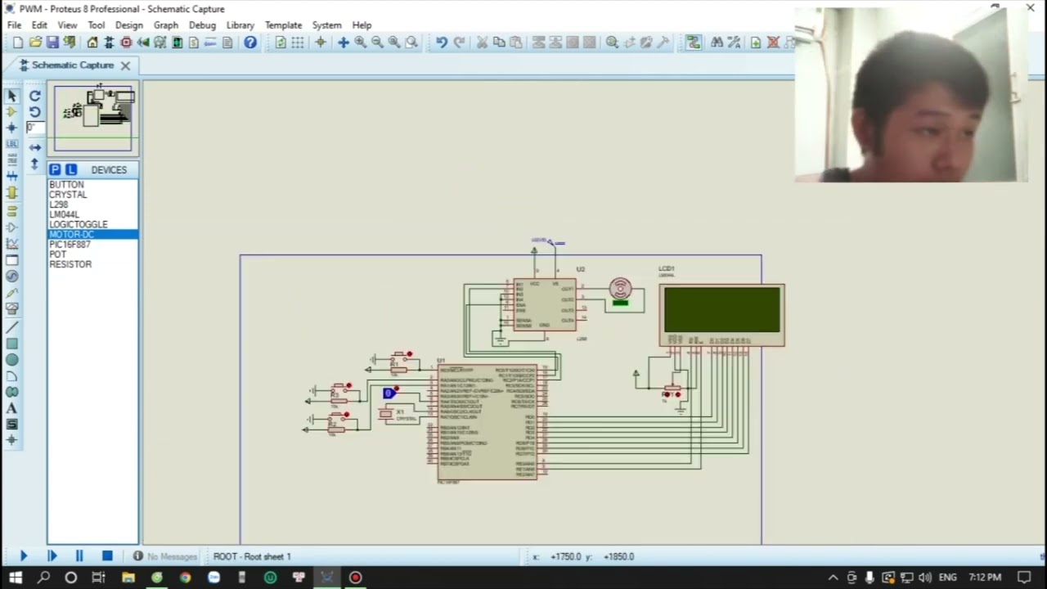This screenshot has height=589, width=1047.
Task: Zoom in with magnifier plus icon
Action: pos(361,43)
